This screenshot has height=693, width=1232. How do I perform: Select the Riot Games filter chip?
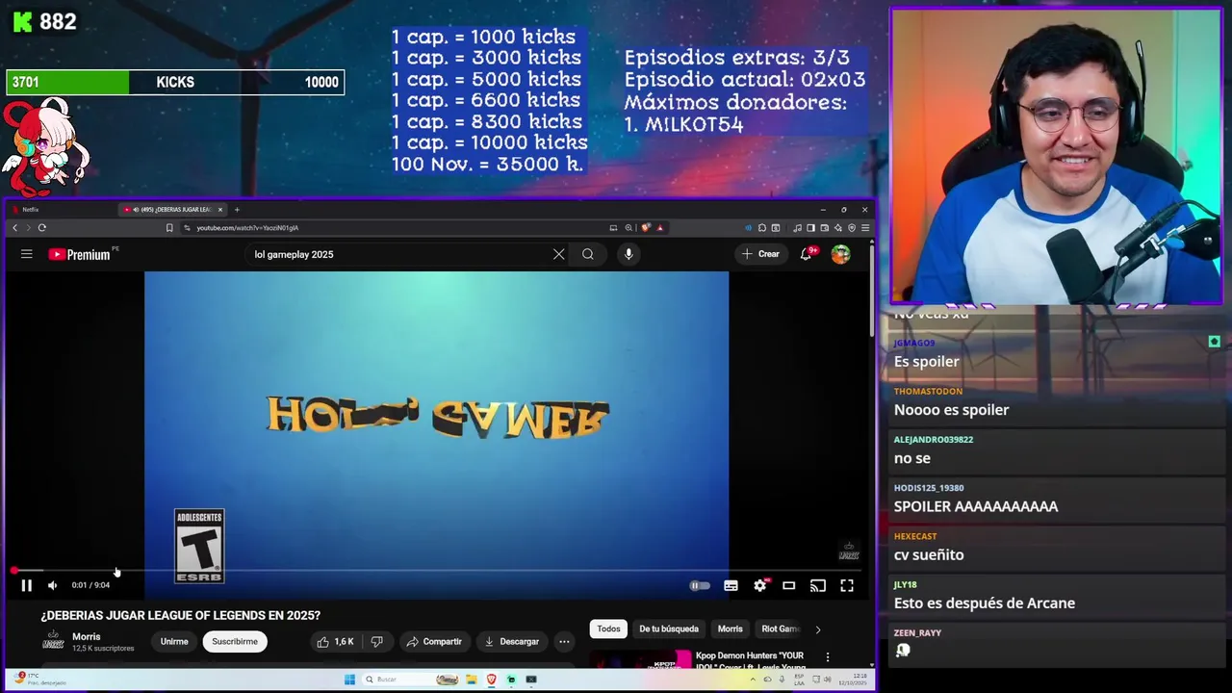(781, 629)
